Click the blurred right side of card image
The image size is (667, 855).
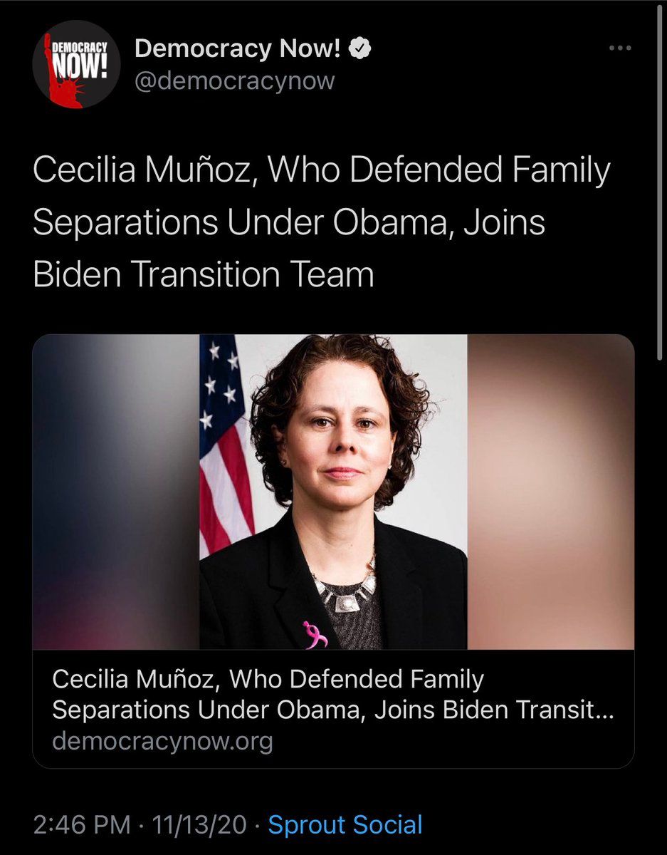(x=550, y=492)
